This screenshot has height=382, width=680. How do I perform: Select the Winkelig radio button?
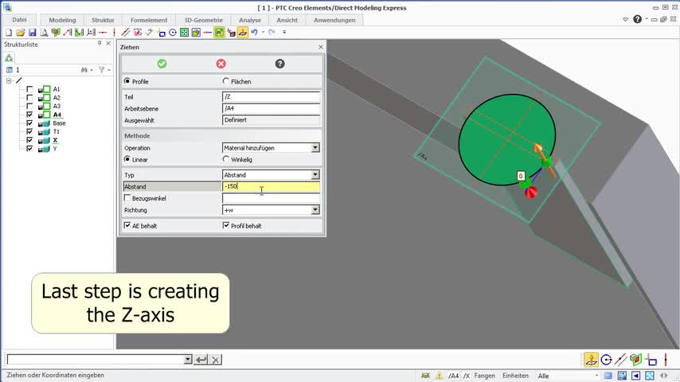225,159
